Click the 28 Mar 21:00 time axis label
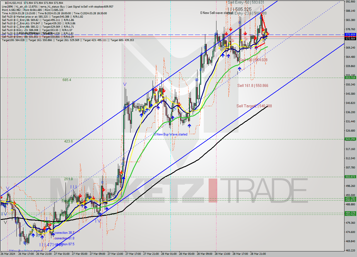Viewport: 357px width, 257px height. coord(258,254)
